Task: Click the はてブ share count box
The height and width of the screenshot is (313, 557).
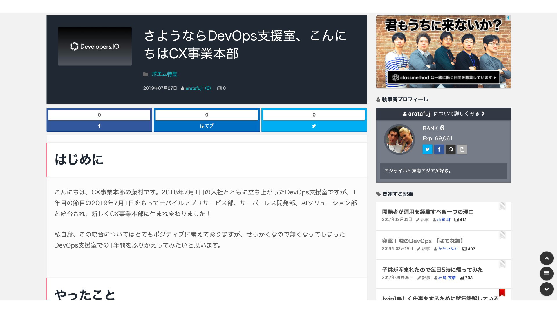Action: pos(207,115)
